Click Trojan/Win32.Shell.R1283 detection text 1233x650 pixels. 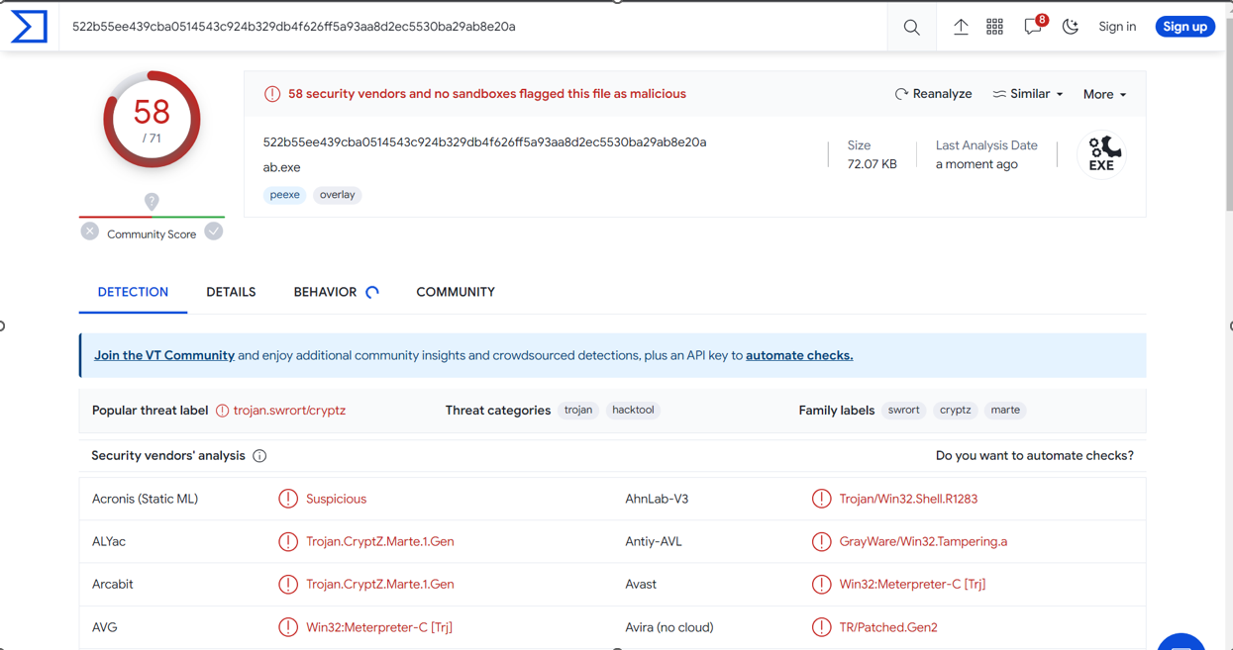[x=908, y=499]
